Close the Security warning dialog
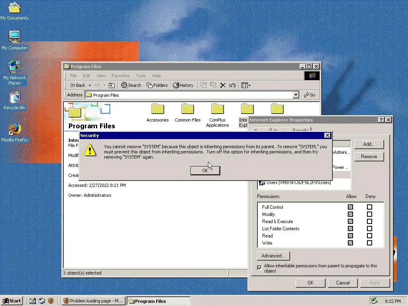 tap(328, 135)
